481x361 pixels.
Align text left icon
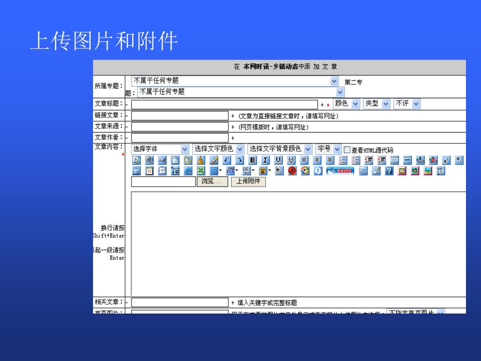pyautogui.click(x=304, y=160)
